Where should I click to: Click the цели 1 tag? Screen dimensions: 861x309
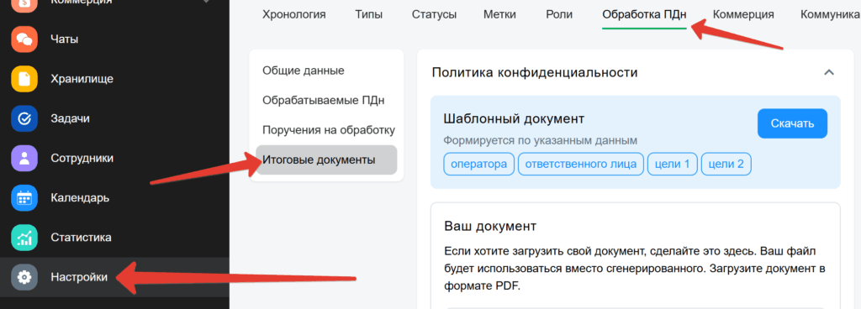click(672, 164)
